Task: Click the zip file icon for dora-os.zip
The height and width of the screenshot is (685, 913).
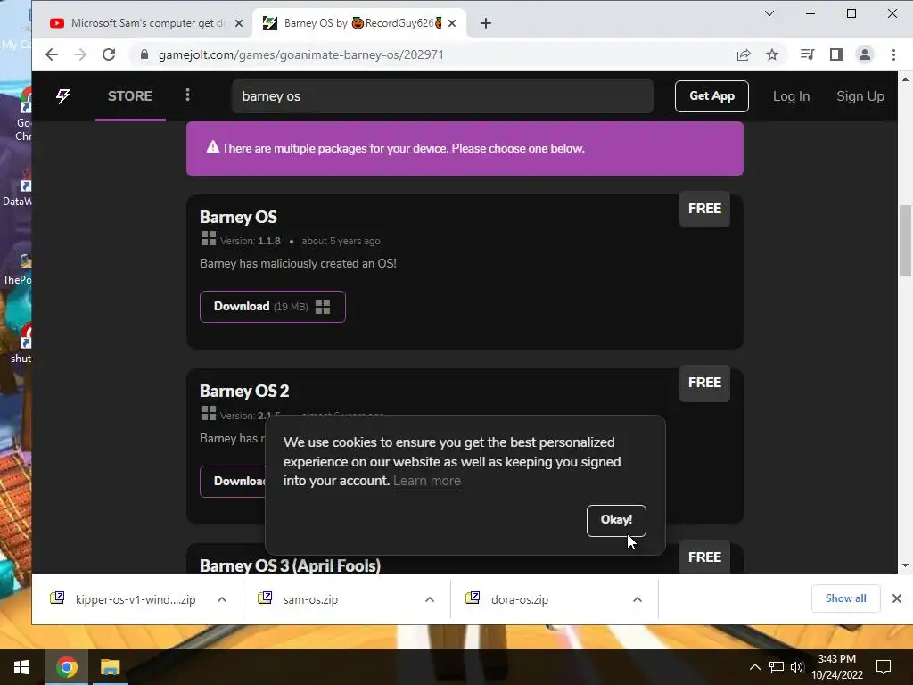Action: coord(473,598)
